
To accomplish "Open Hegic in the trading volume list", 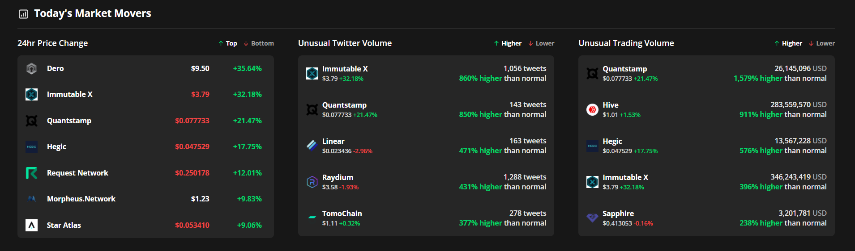I will click(x=612, y=141).
